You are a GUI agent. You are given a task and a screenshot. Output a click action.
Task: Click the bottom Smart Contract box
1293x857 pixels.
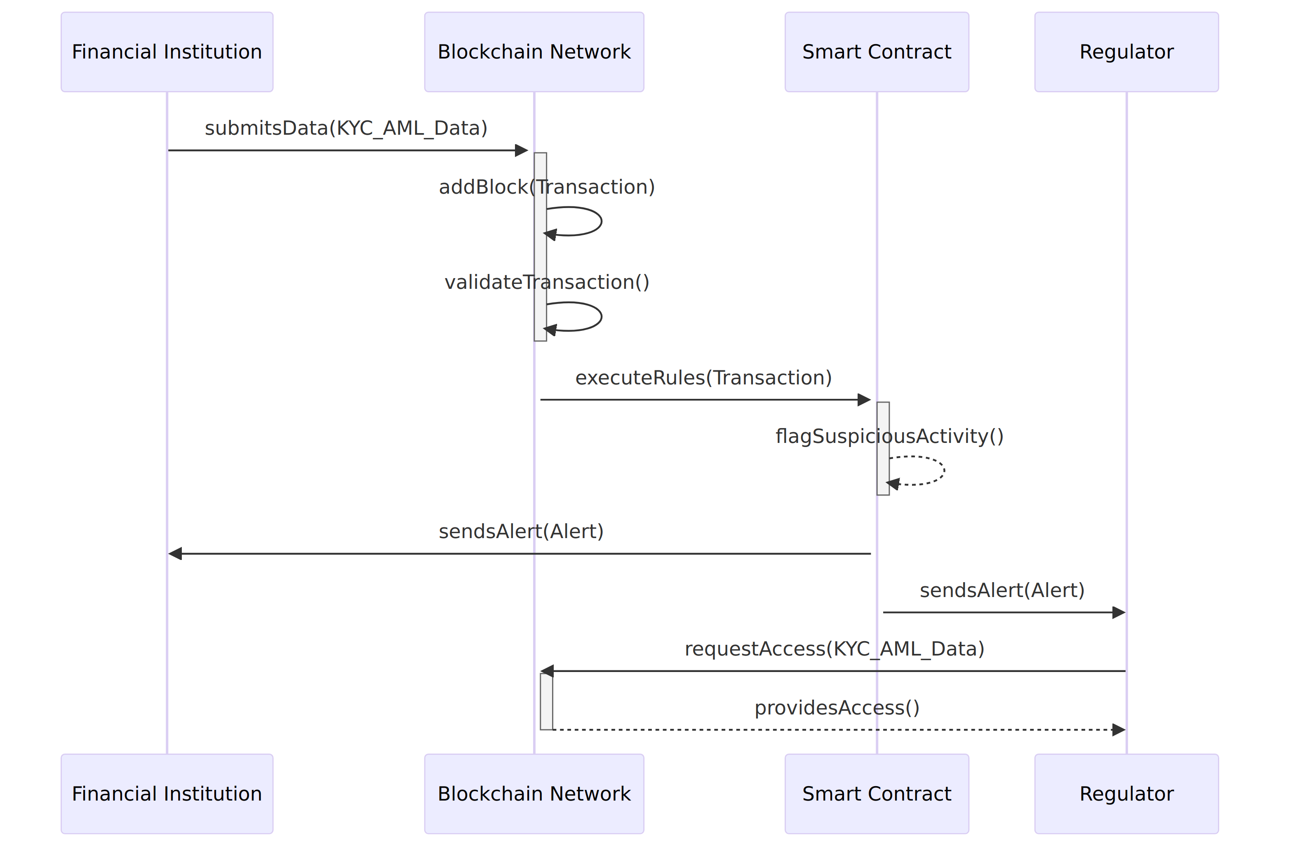(877, 794)
